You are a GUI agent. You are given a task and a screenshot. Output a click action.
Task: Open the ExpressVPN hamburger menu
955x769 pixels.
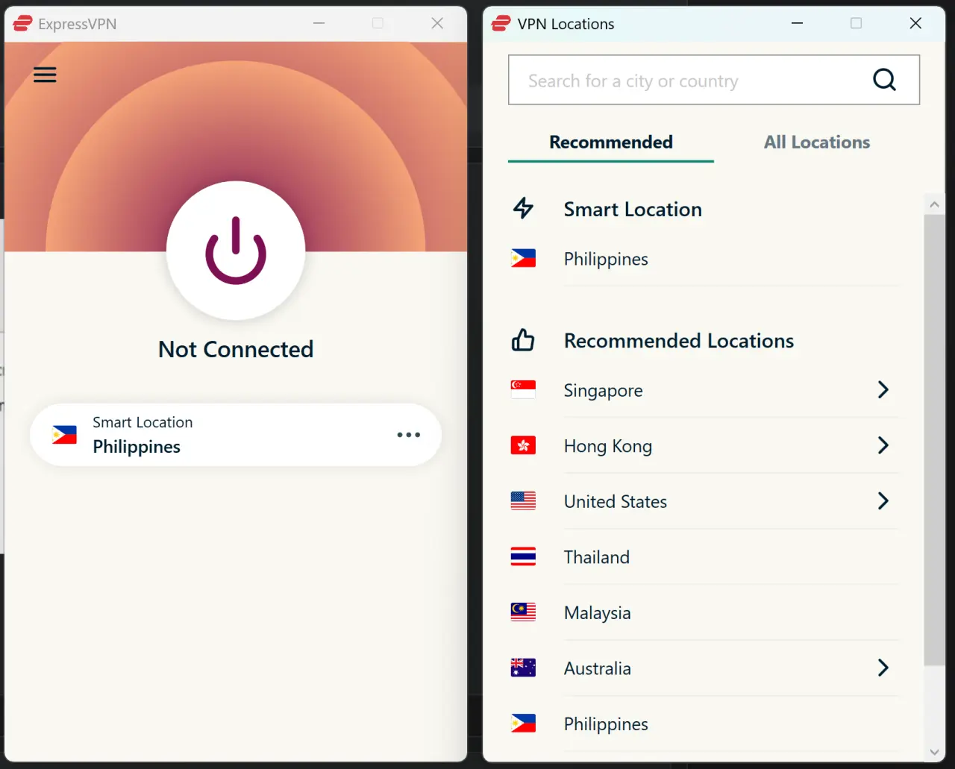[x=45, y=75]
